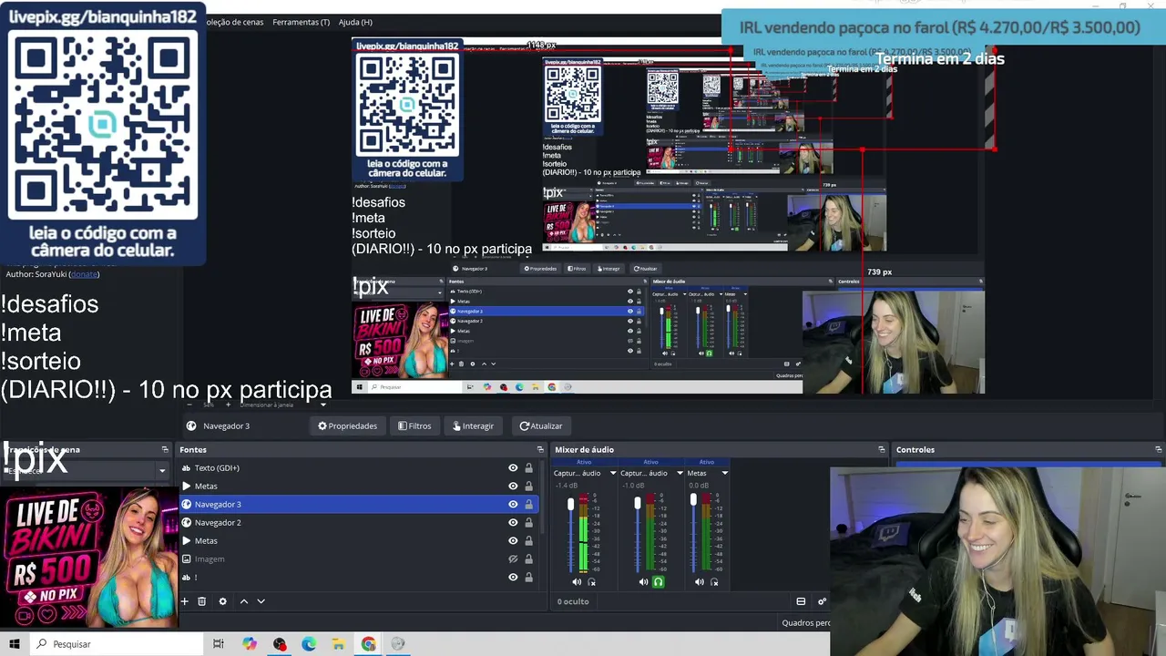The width and height of the screenshot is (1166, 656).
Task: Click the Windows taskbar search box
Action: pos(118,644)
